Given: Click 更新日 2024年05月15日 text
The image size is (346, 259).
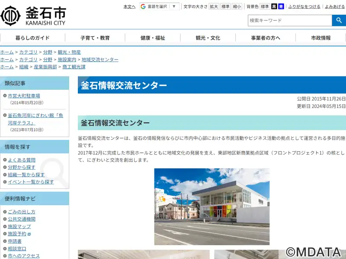Looking at the screenshot, I should pos(321,106).
